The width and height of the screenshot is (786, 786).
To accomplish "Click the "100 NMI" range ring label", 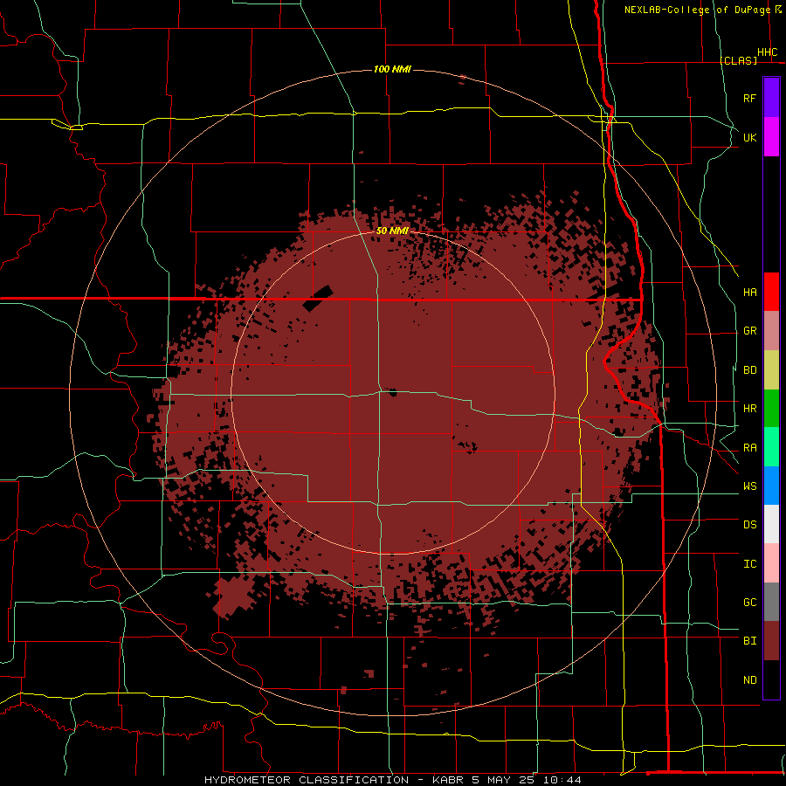I will tap(392, 69).
